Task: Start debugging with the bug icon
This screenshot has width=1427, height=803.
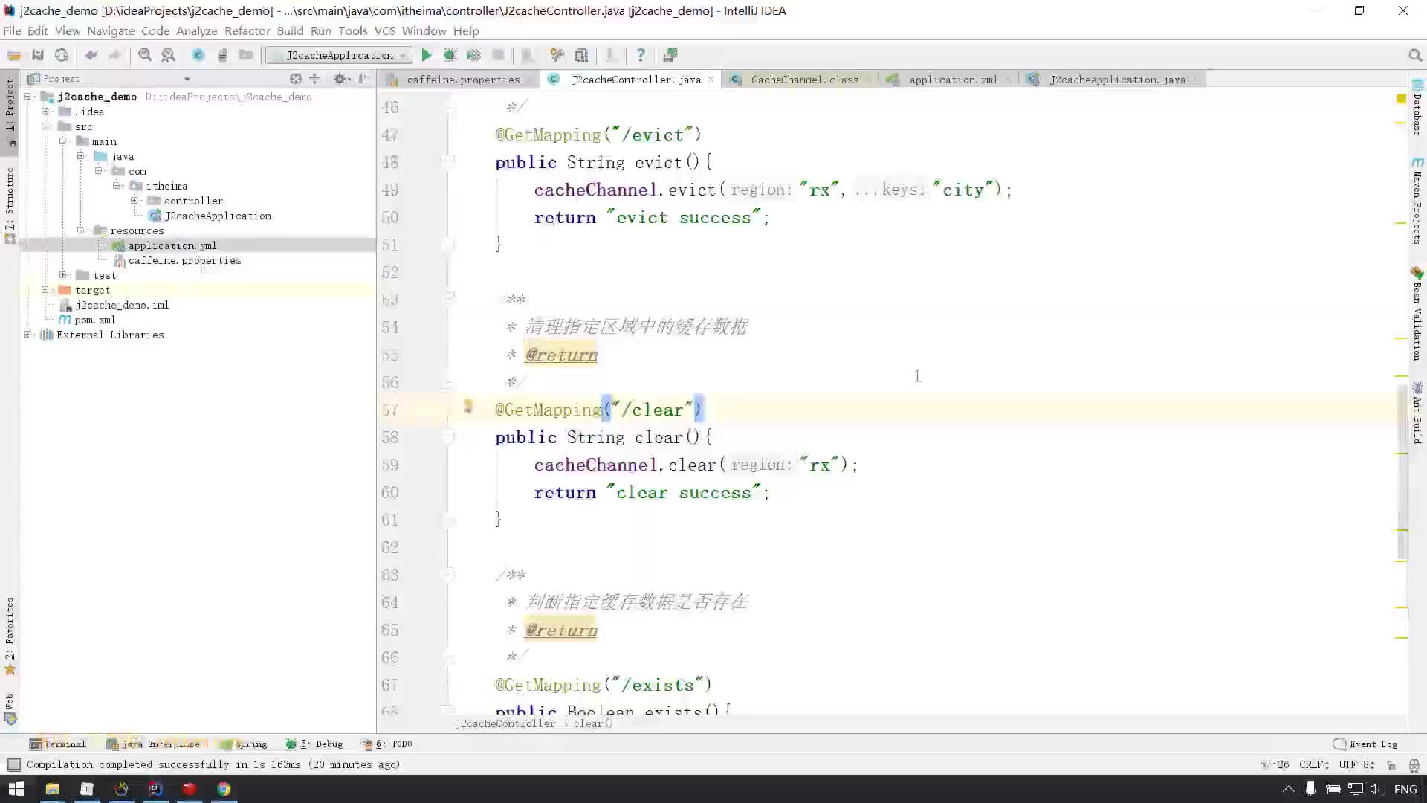Action: click(450, 55)
